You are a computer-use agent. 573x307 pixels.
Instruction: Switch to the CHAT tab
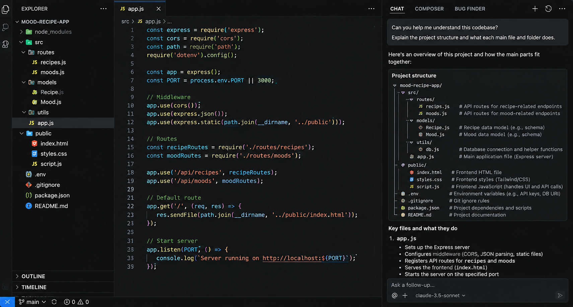pyautogui.click(x=397, y=9)
